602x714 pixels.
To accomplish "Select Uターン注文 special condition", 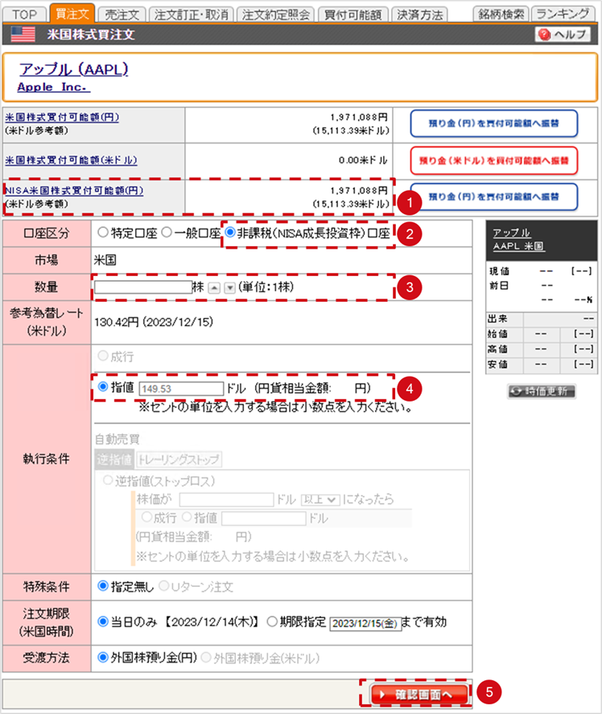I will [164, 586].
